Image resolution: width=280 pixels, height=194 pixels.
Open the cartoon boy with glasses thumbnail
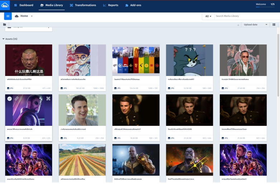(82, 60)
